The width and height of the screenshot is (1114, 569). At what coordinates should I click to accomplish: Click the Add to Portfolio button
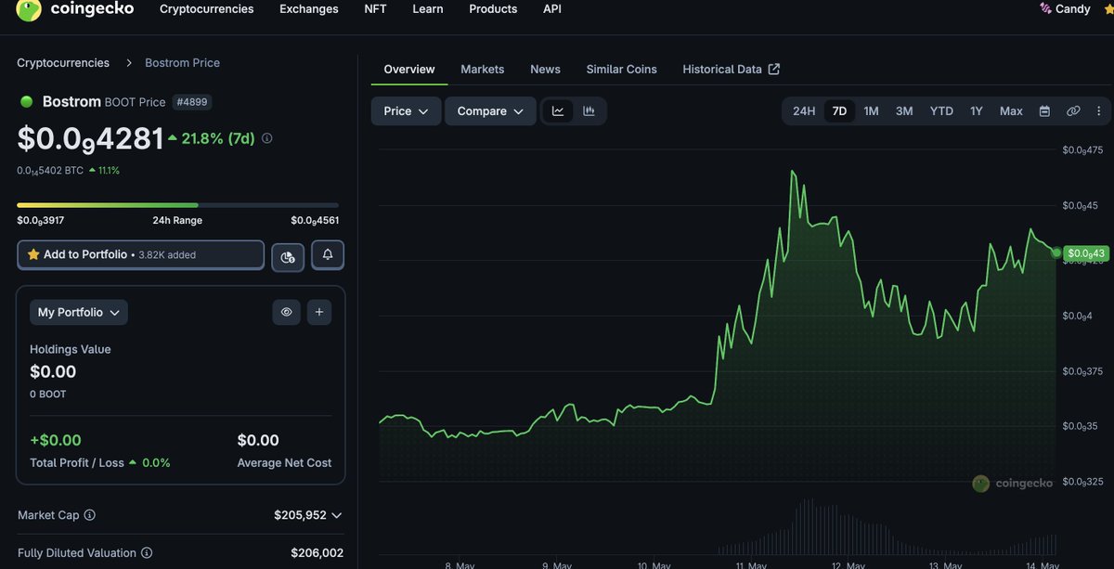(x=140, y=254)
